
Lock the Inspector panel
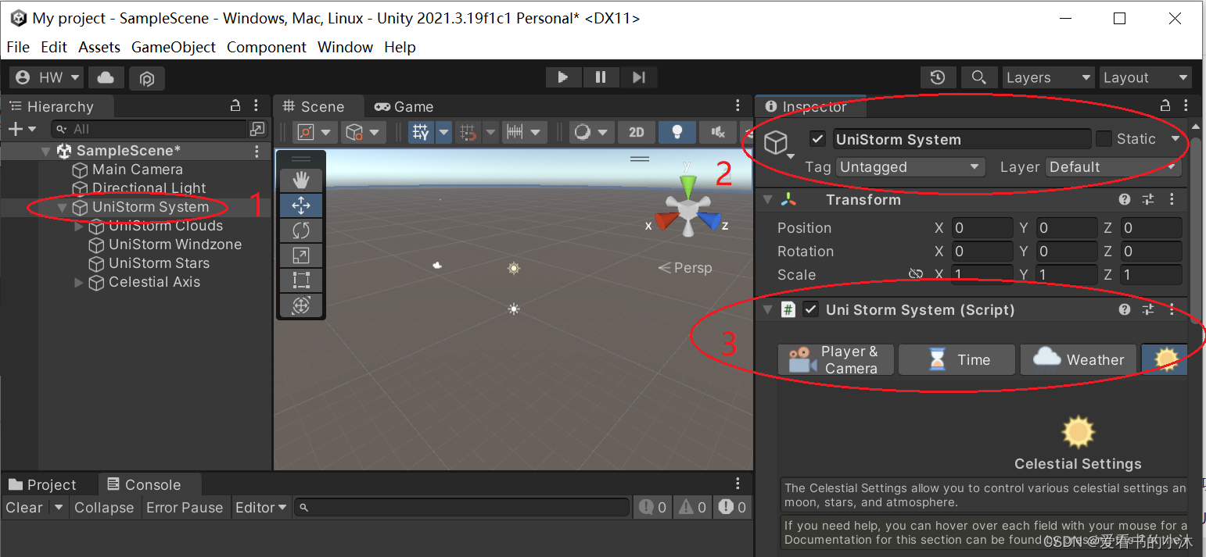tap(1165, 106)
